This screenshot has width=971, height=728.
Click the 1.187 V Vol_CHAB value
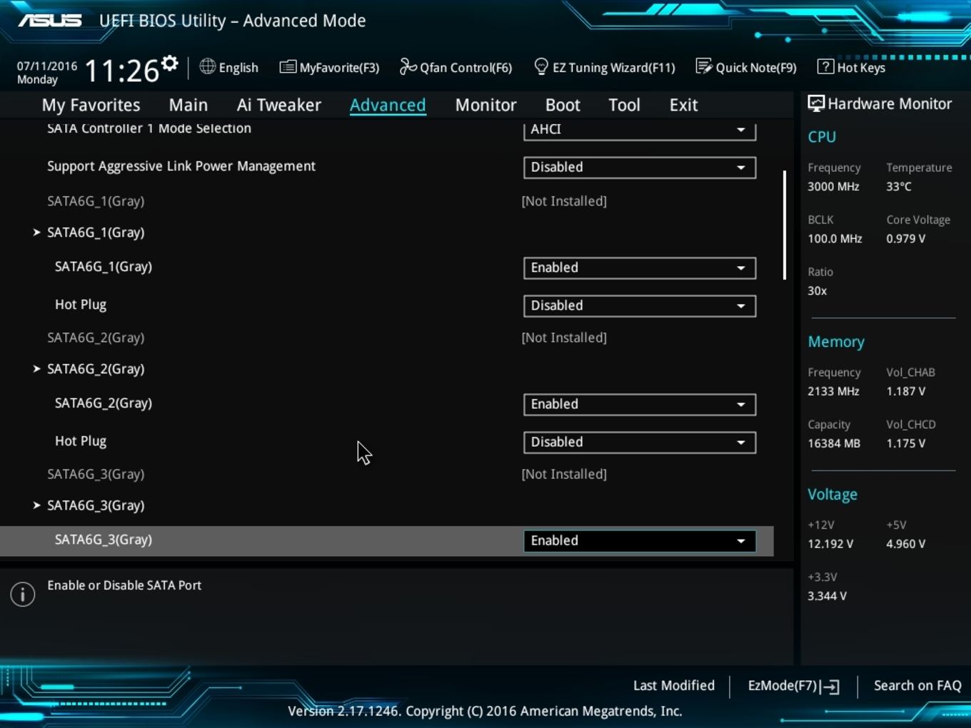point(905,391)
